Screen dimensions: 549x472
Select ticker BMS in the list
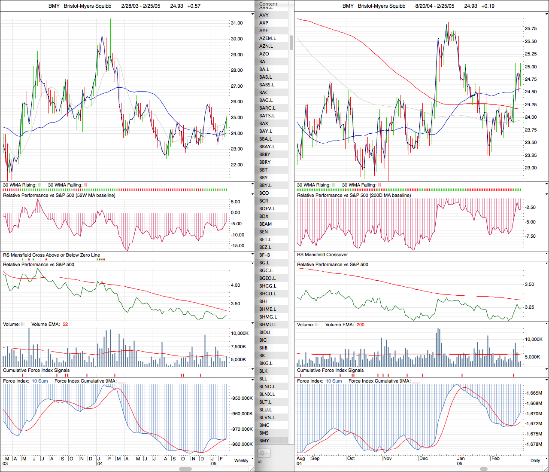point(272,433)
